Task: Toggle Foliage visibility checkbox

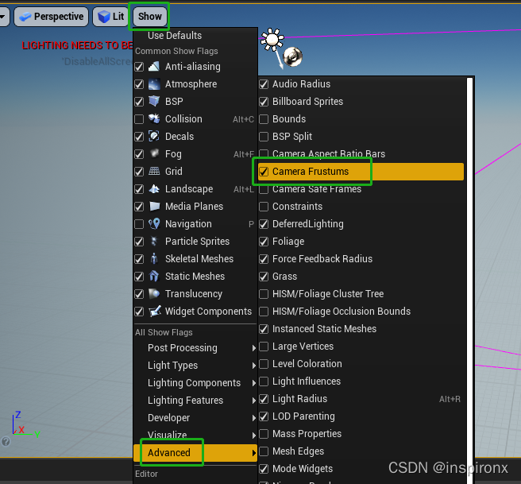Action: coord(264,242)
